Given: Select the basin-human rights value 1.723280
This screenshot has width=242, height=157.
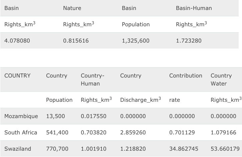Looking at the screenshot, I should click(x=189, y=41).
